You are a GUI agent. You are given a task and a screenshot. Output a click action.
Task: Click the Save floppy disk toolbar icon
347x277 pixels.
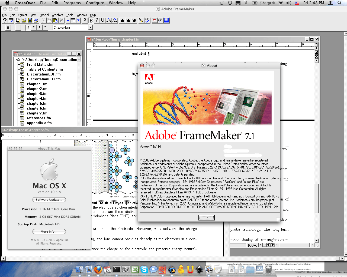click(30, 20)
